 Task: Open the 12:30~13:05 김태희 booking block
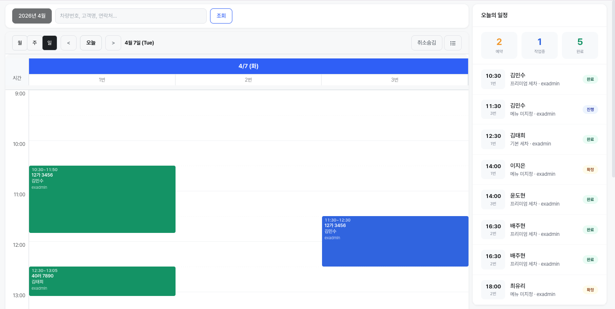point(102,281)
